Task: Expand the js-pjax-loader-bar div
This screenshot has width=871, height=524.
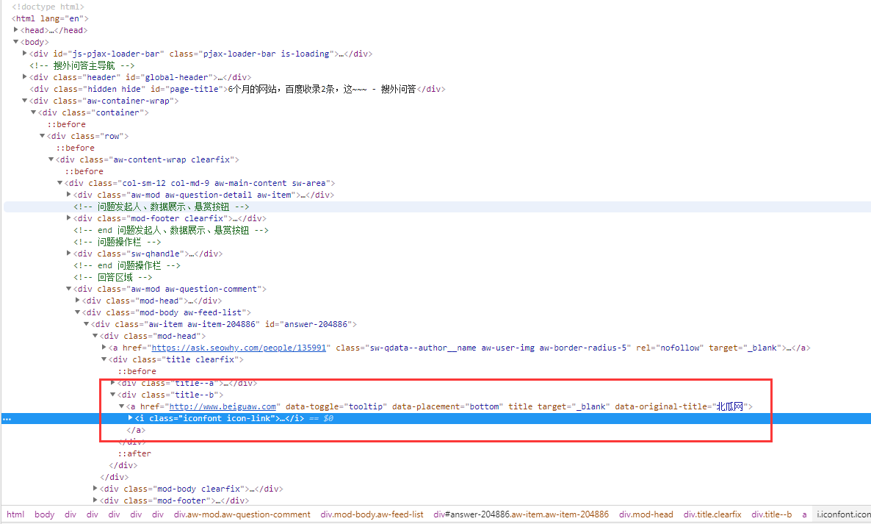Action: 24,54
